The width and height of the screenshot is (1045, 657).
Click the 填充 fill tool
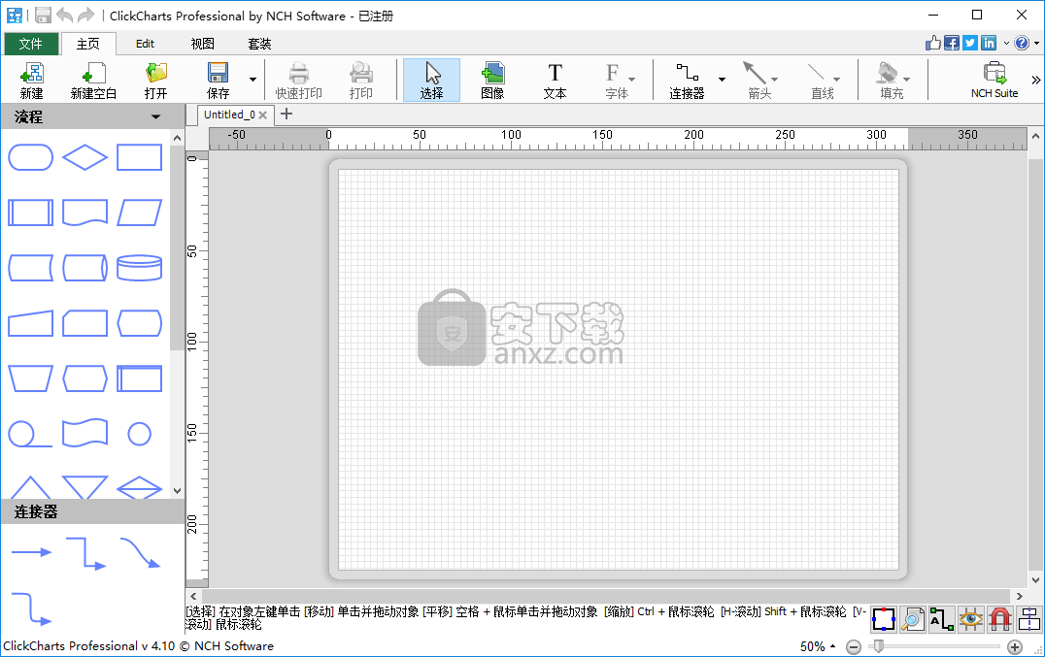[x=892, y=80]
